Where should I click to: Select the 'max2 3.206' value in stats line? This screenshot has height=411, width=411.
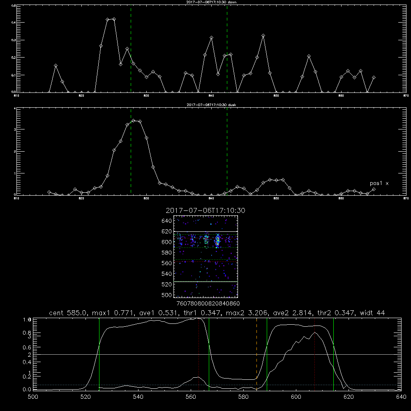click(246, 313)
